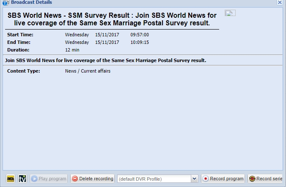Click Delete recording button
The width and height of the screenshot is (286, 187).
click(x=93, y=179)
